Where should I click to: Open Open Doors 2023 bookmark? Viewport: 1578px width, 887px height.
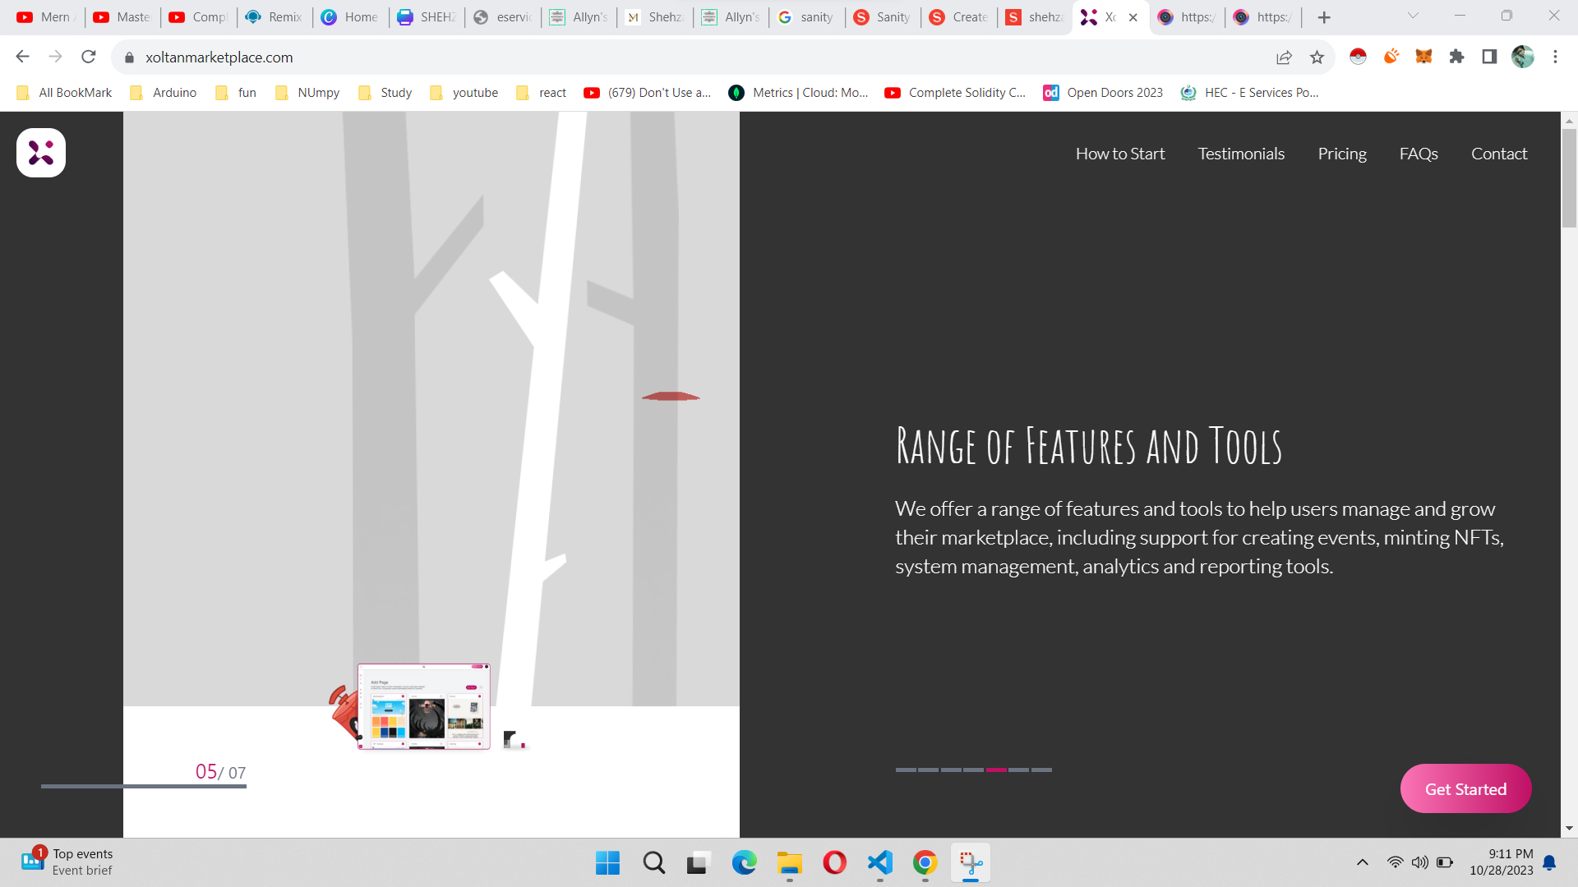coord(1104,93)
